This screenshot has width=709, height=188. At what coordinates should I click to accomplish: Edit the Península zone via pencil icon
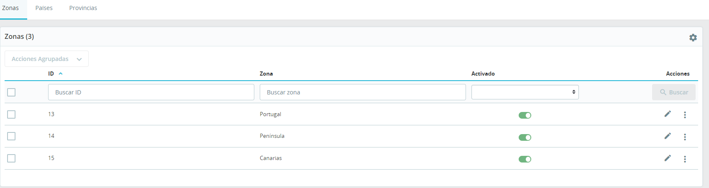click(668, 136)
